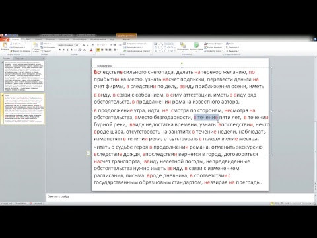Switch to the Animations (Анимация) ribbon tab
Screen dimensions: 317x238
point(64,40)
